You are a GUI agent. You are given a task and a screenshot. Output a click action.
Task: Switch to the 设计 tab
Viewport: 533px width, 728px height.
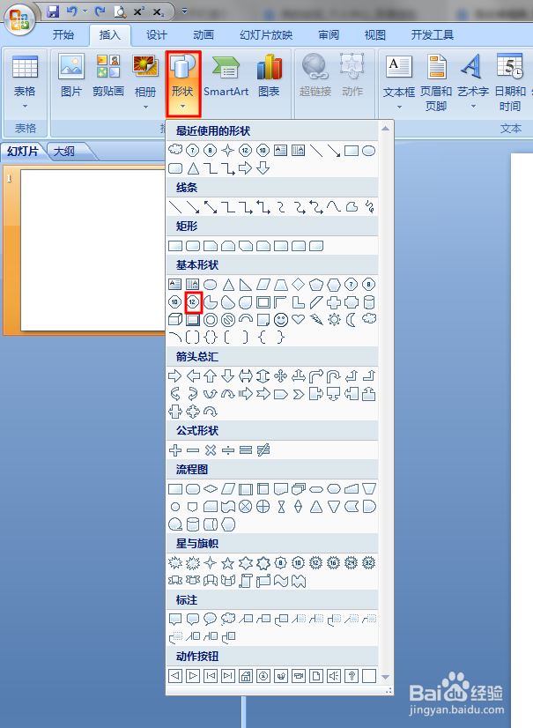point(157,35)
